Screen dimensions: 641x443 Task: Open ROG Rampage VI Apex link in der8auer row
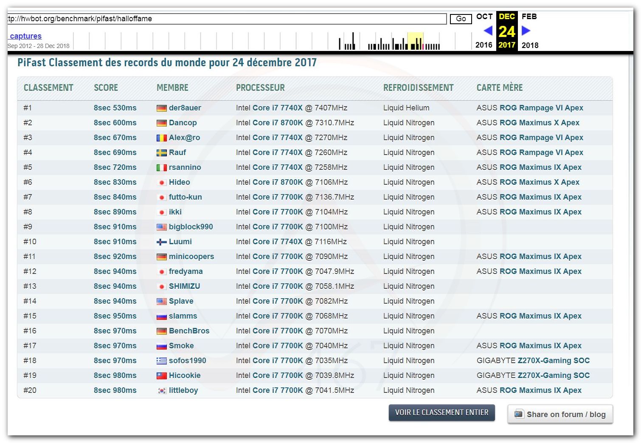(x=542, y=108)
